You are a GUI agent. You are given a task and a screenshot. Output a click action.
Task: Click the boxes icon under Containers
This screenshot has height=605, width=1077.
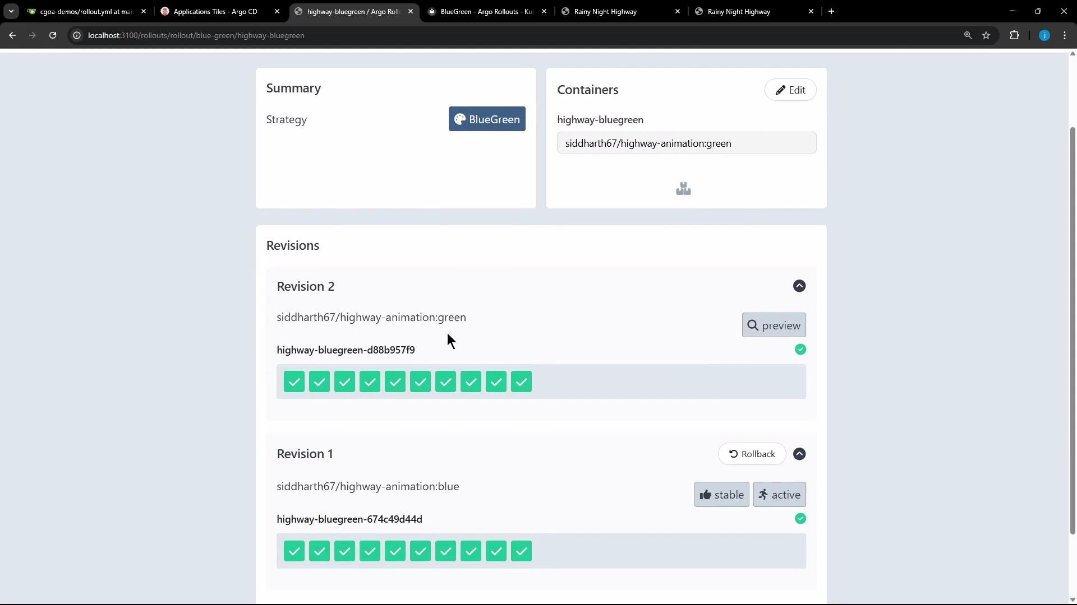click(683, 189)
